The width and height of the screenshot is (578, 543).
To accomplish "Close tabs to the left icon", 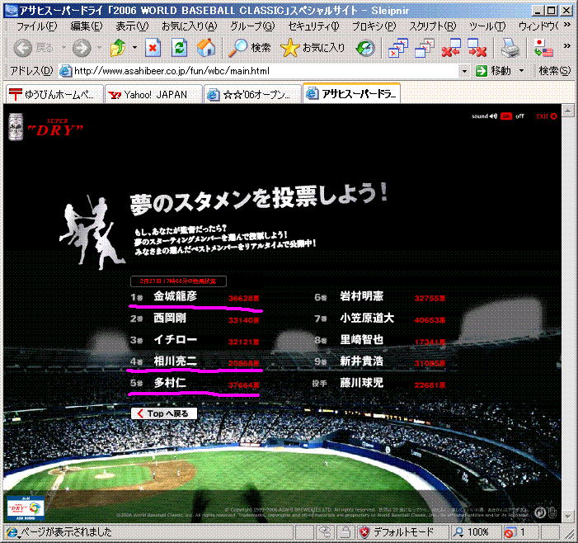I will pyautogui.click(x=451, y=48).
